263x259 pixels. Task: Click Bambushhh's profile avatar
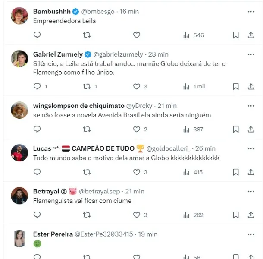click(19, 16)
